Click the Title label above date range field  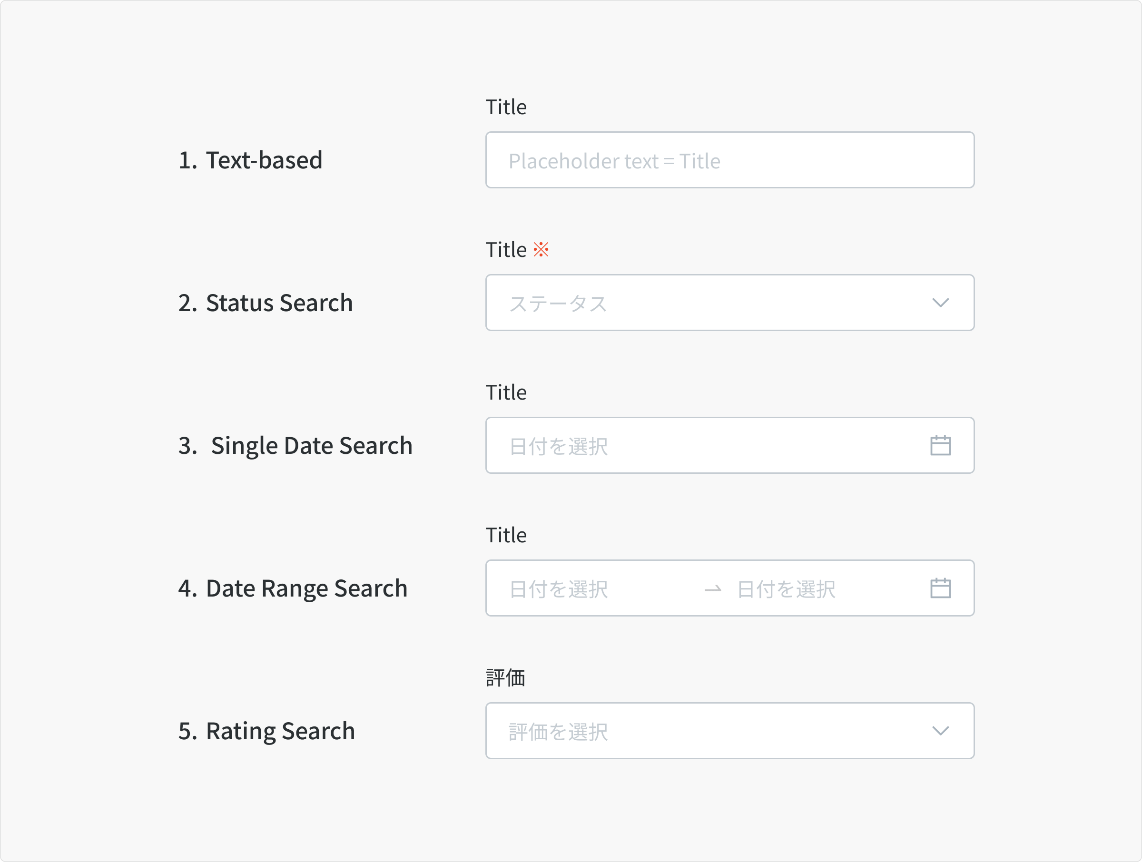(x=506, y=535)
